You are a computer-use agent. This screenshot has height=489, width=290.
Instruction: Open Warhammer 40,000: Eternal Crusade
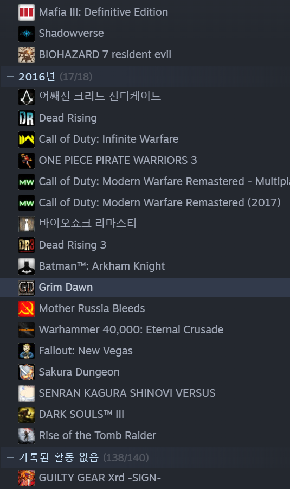pyautogui.click(x=145, y=330)
